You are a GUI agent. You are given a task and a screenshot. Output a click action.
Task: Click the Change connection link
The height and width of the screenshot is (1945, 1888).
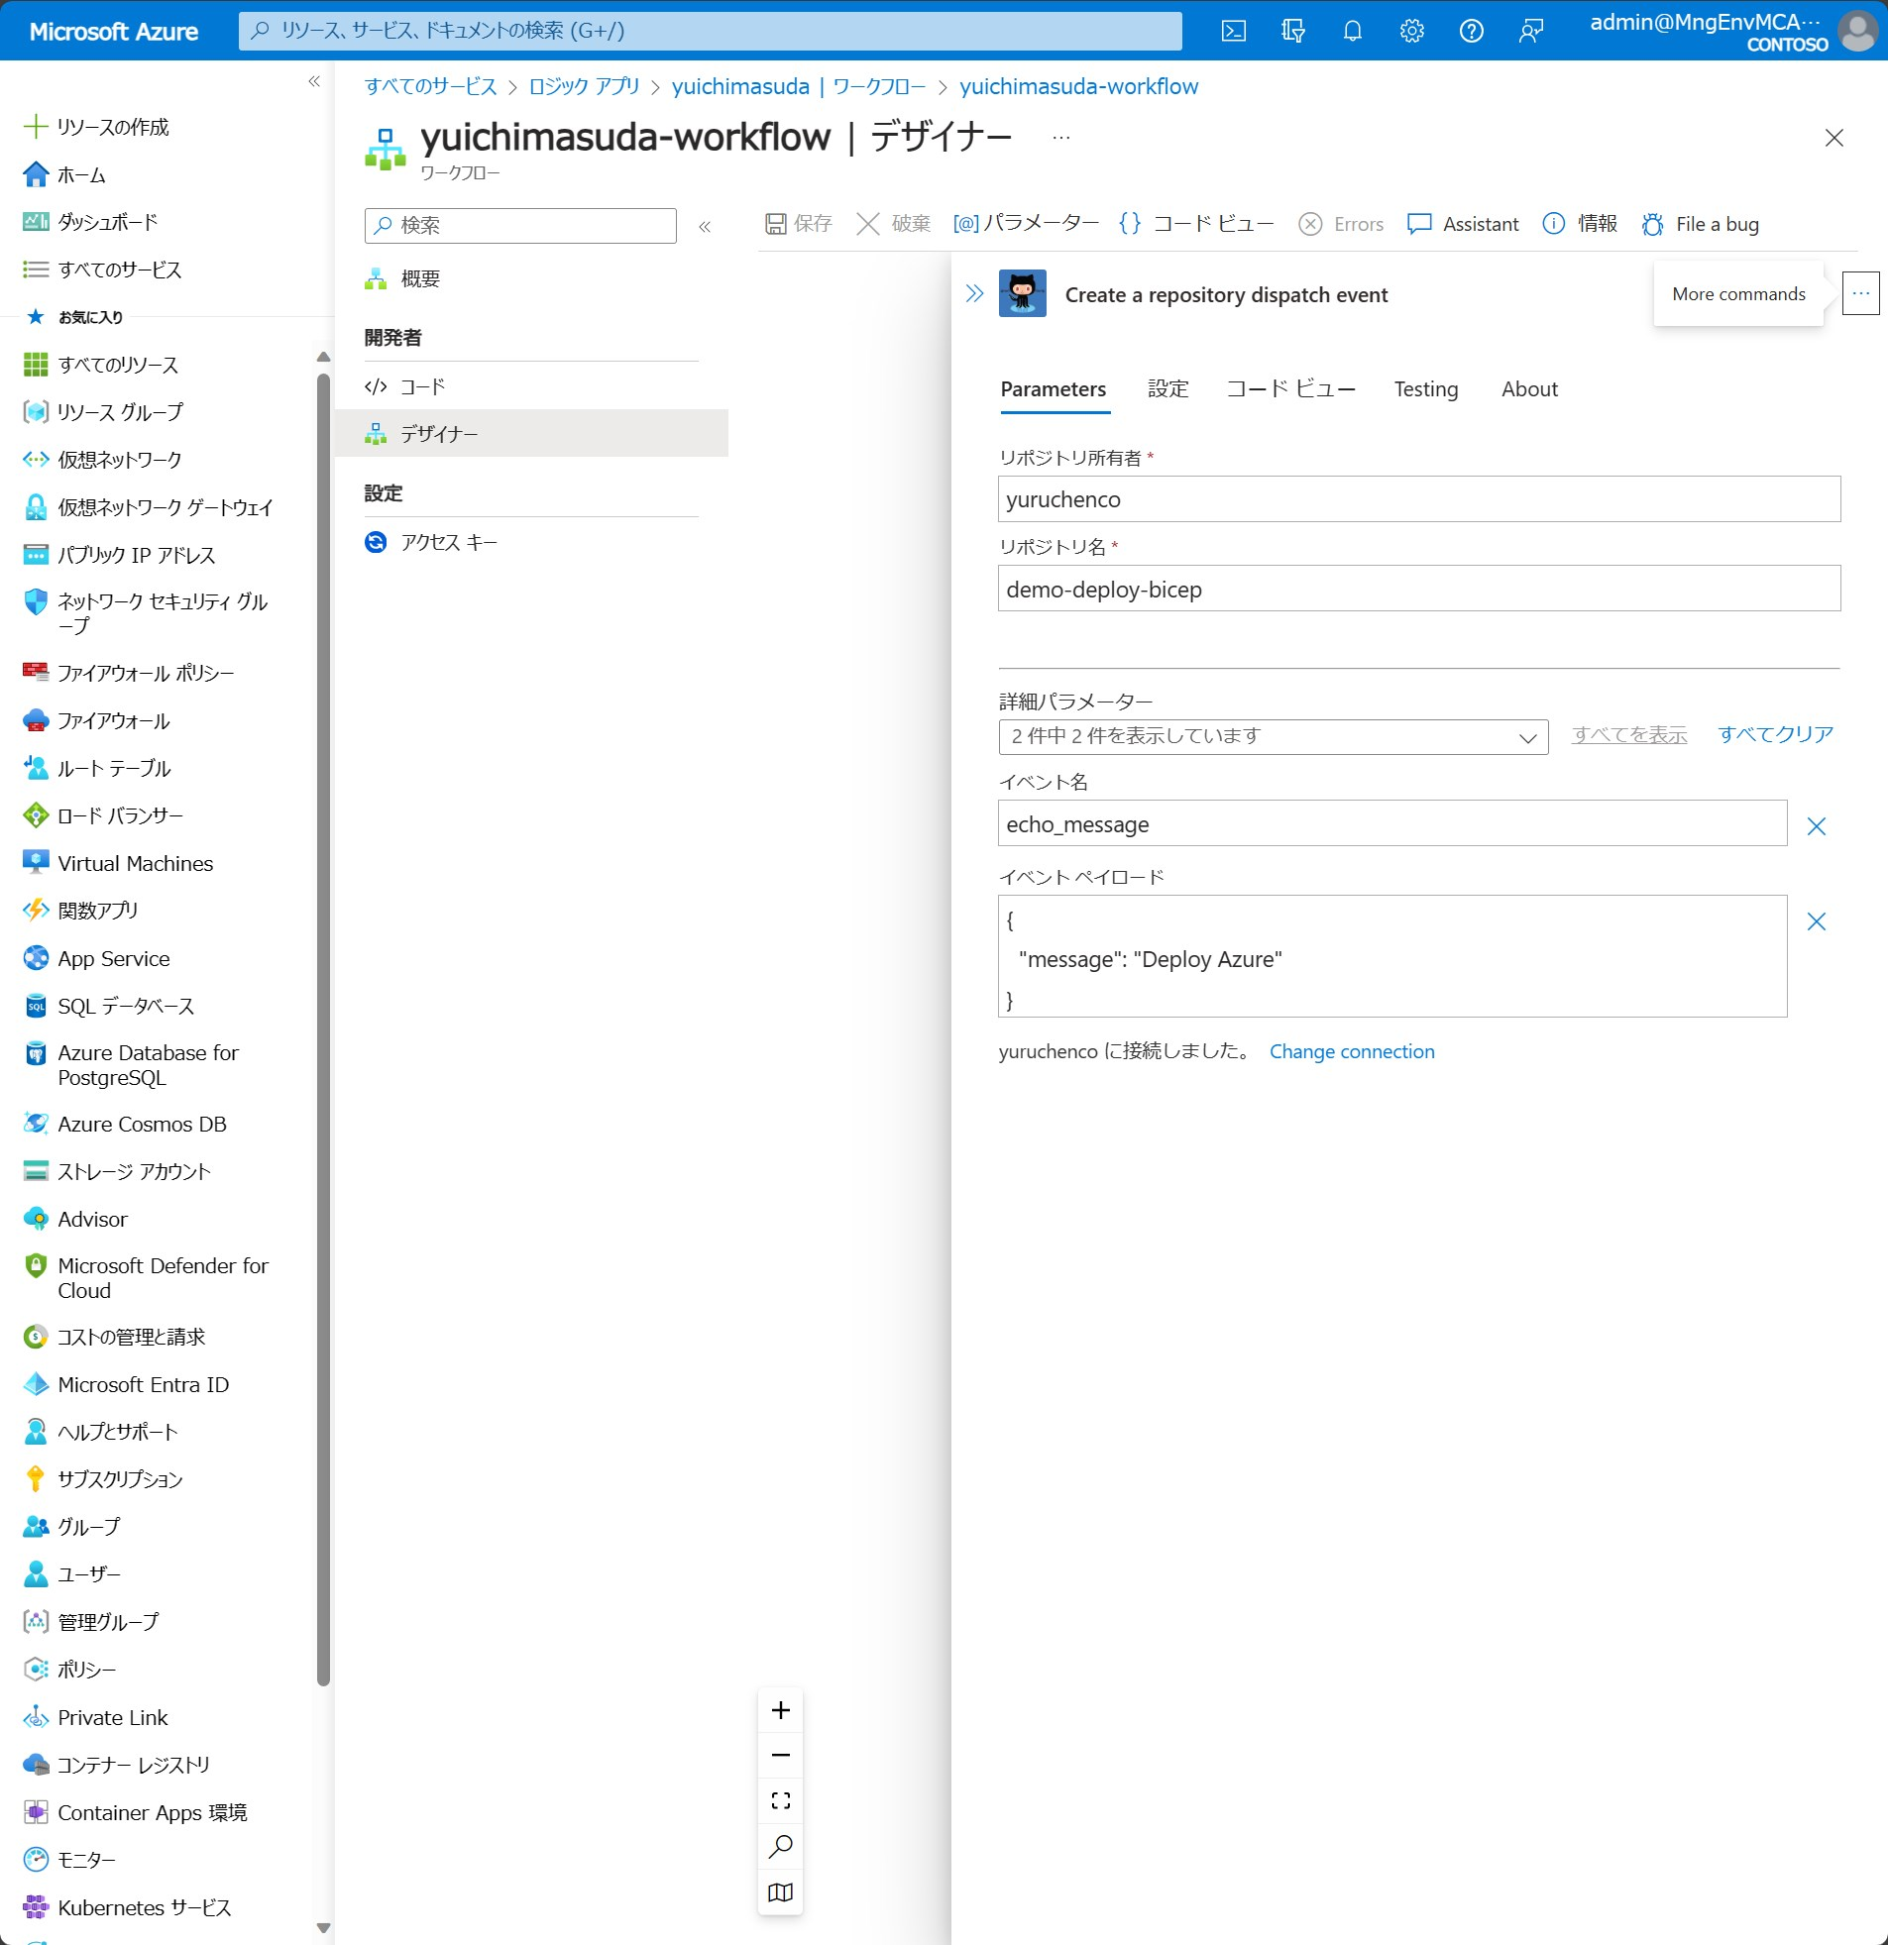pyautogui.click(x=1351, y=1051)
